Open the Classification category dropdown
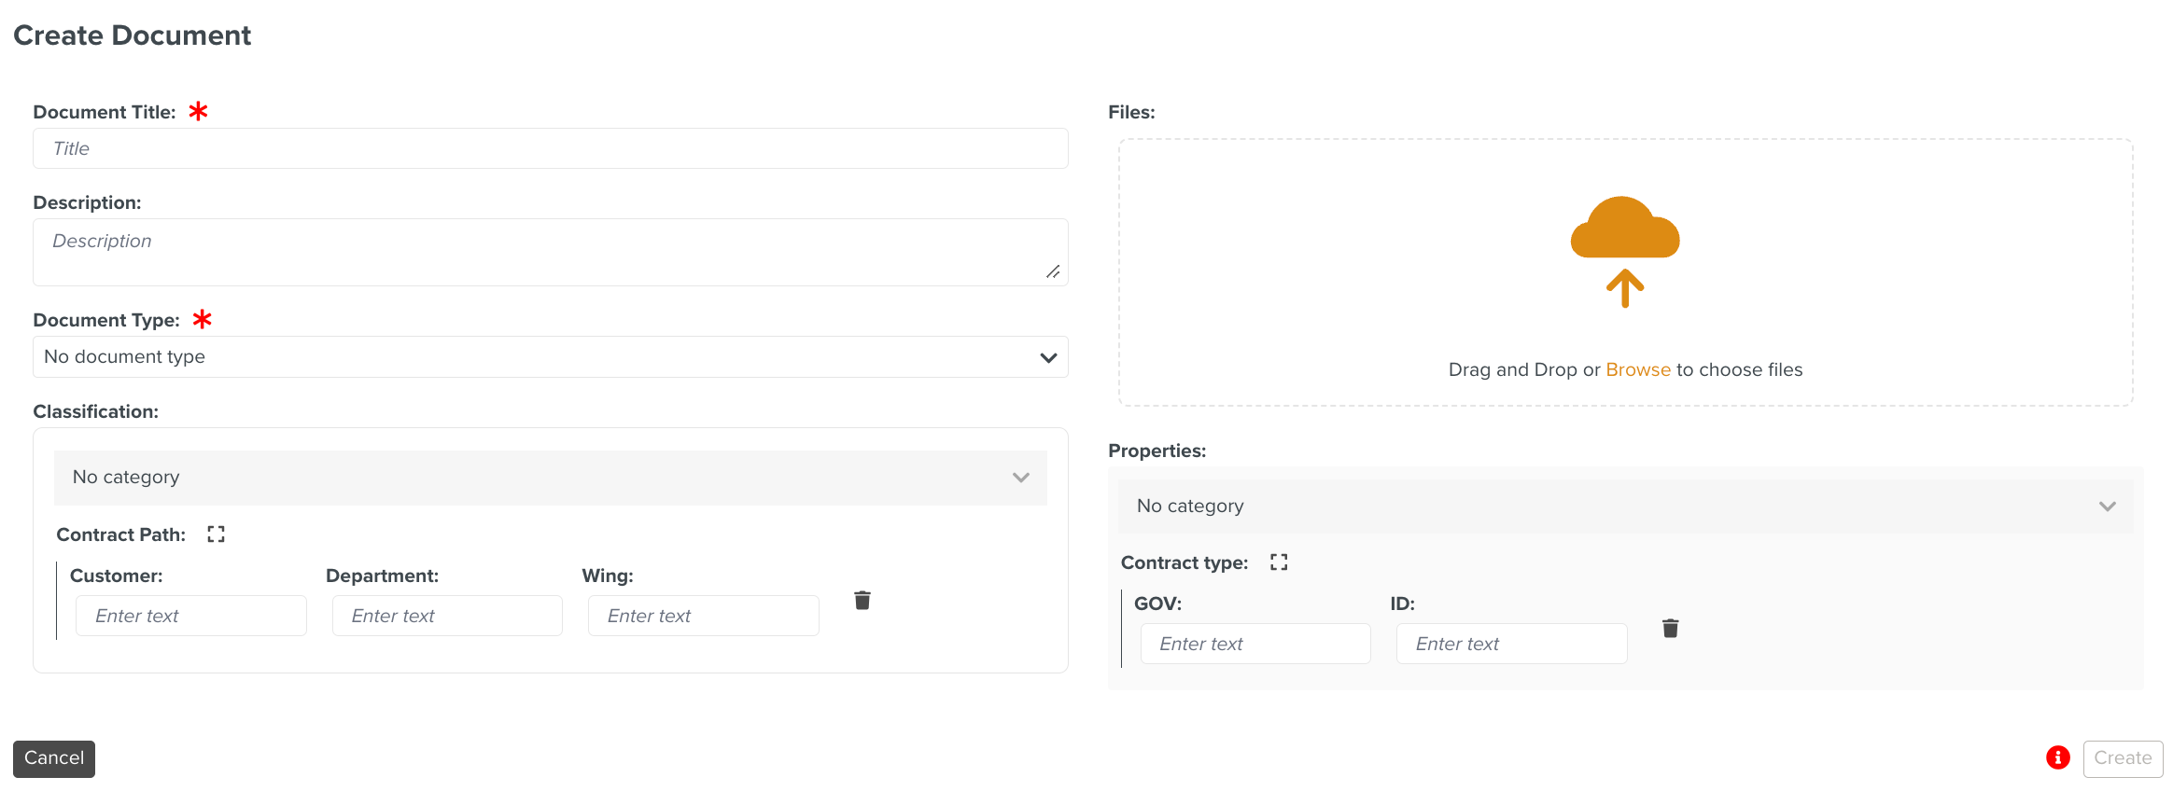The width and height of the screenshot is (2173, 791). (550, 478)
